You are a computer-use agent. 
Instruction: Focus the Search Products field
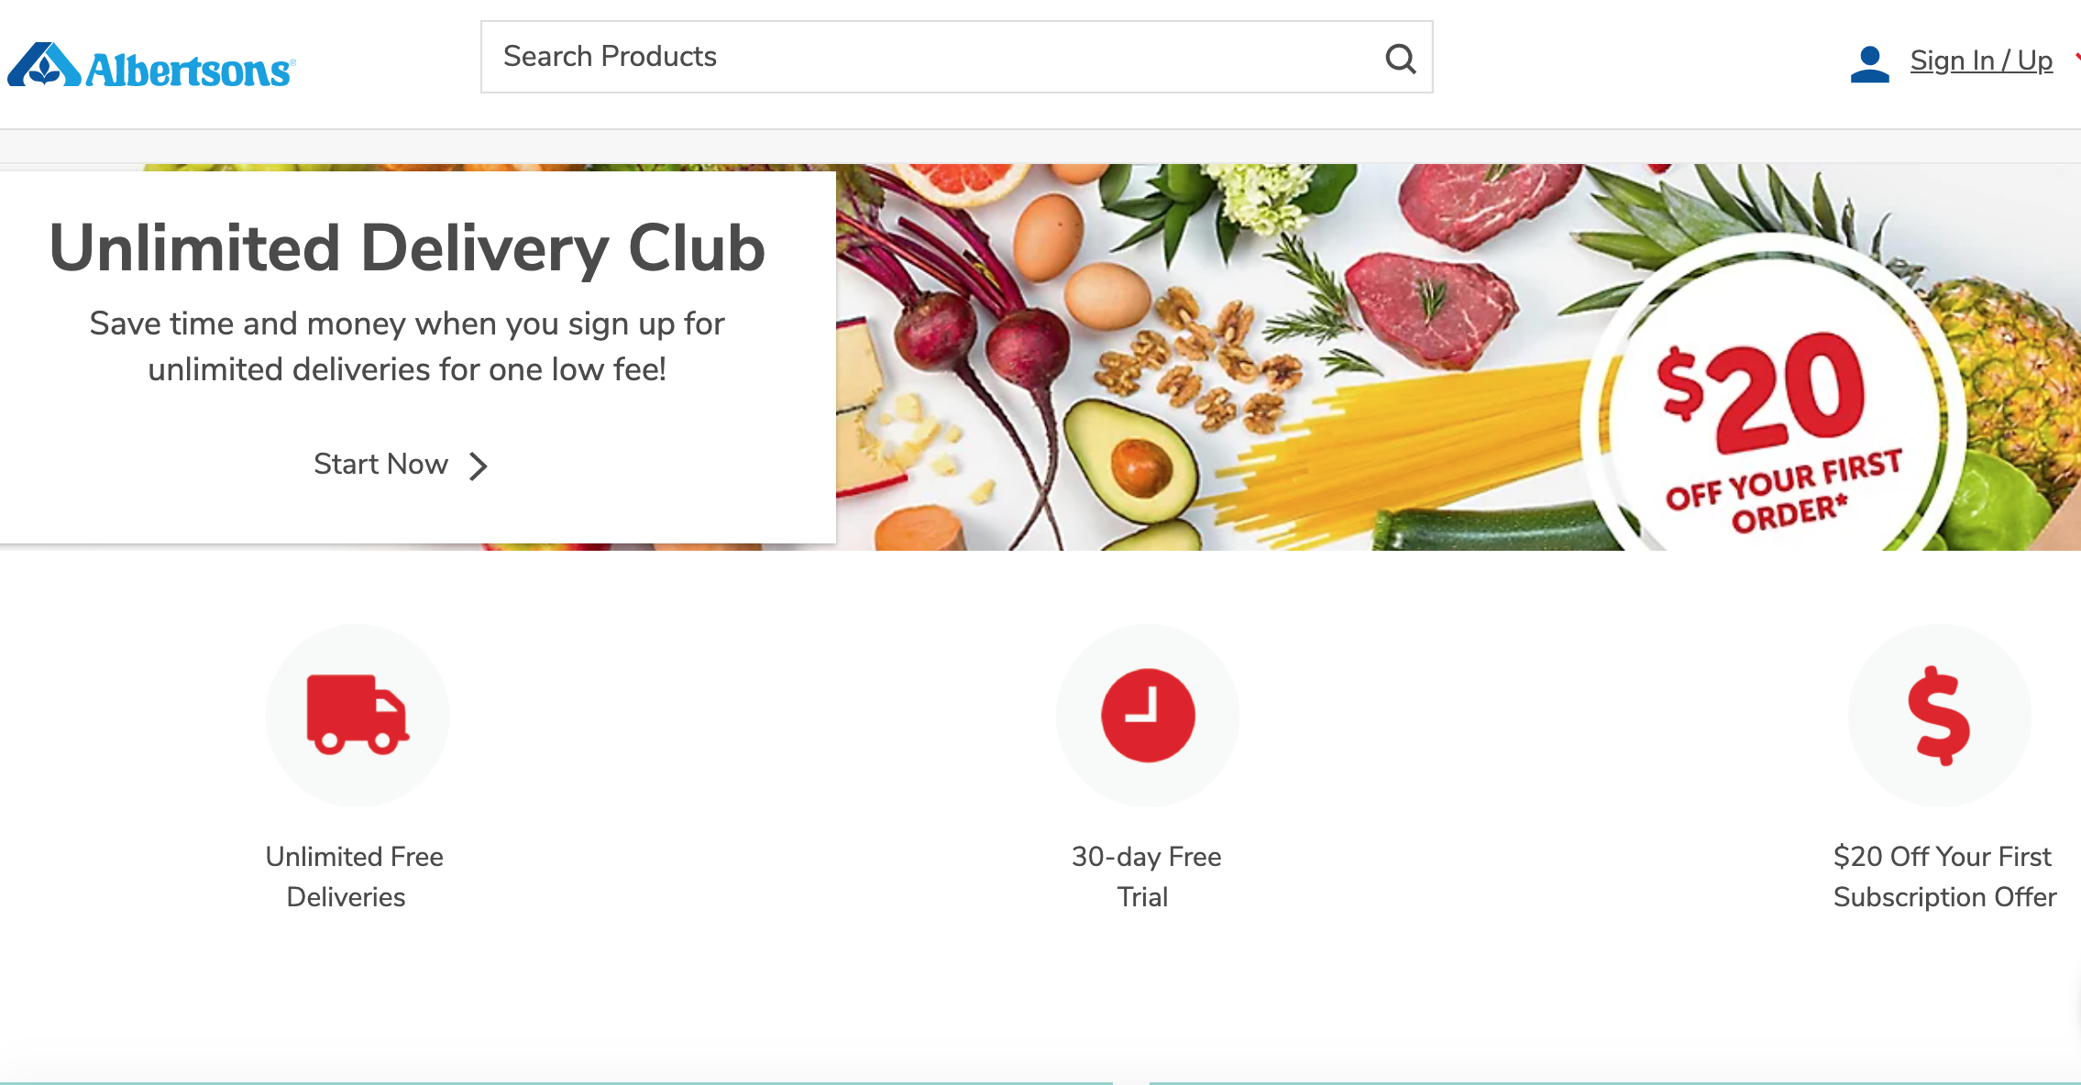(x=956, y=57)
